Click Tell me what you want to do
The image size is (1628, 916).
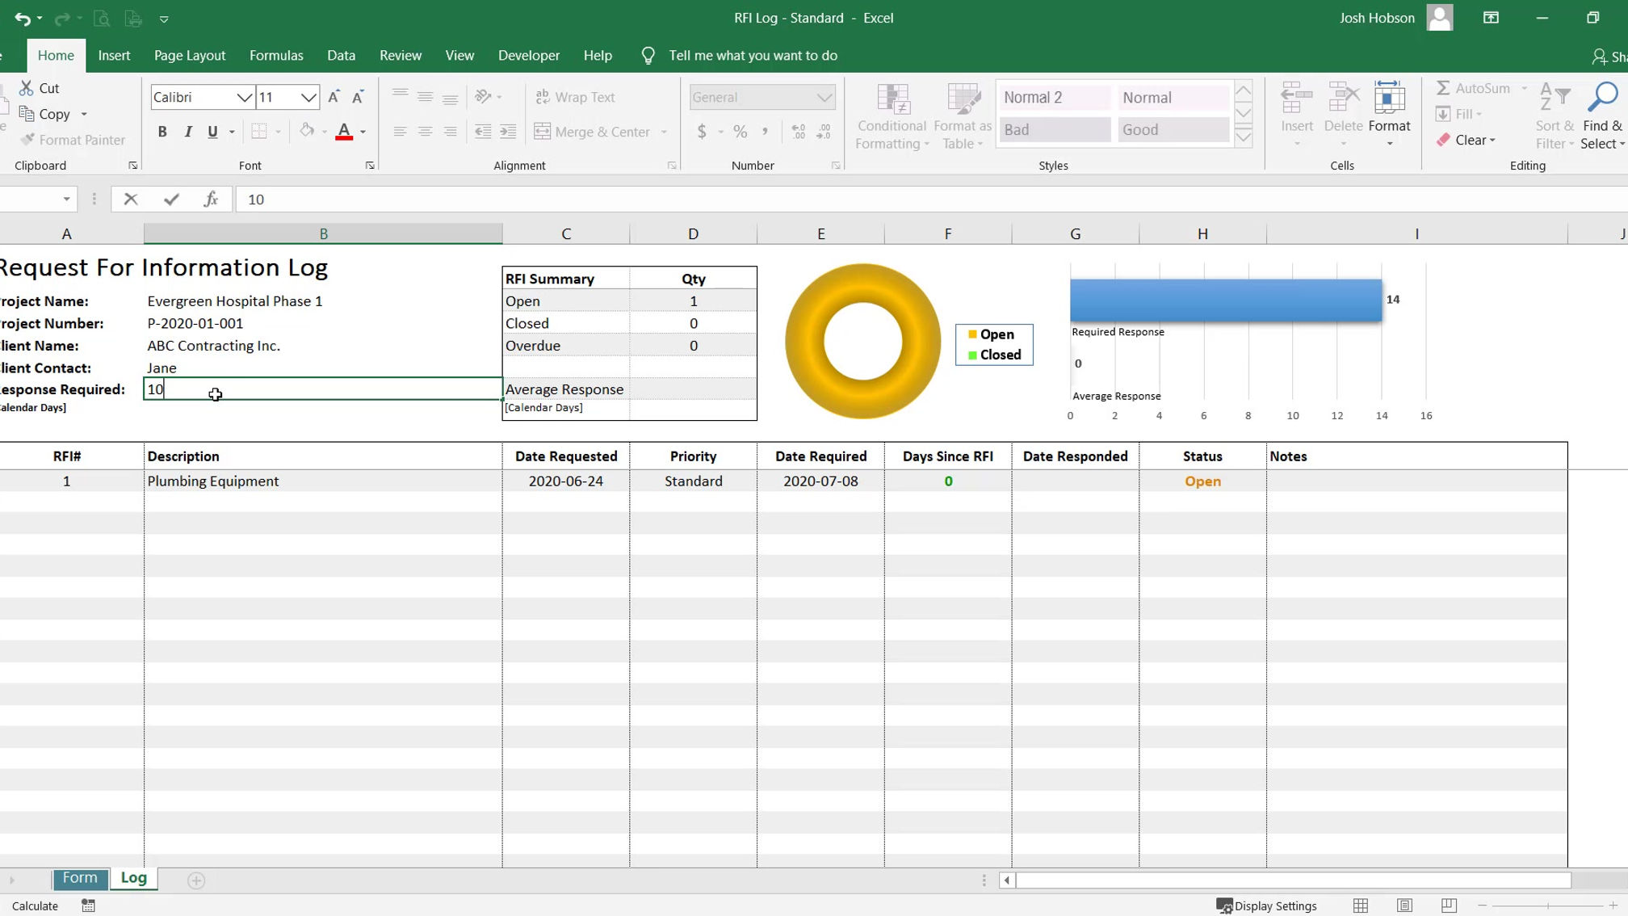753,56
